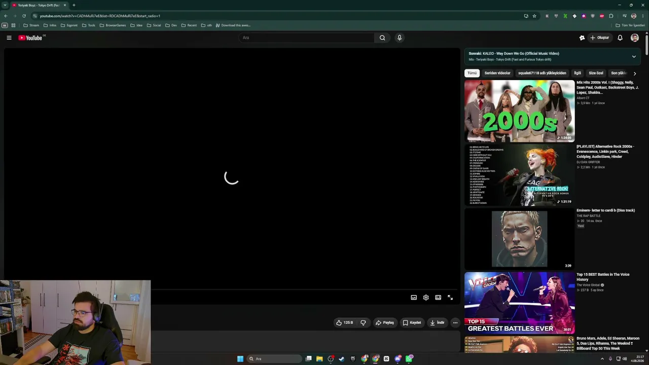Open a new browser tab
The height and width of the screenshot is (365, 649).
pyautogui.click(x=74, y=5)
